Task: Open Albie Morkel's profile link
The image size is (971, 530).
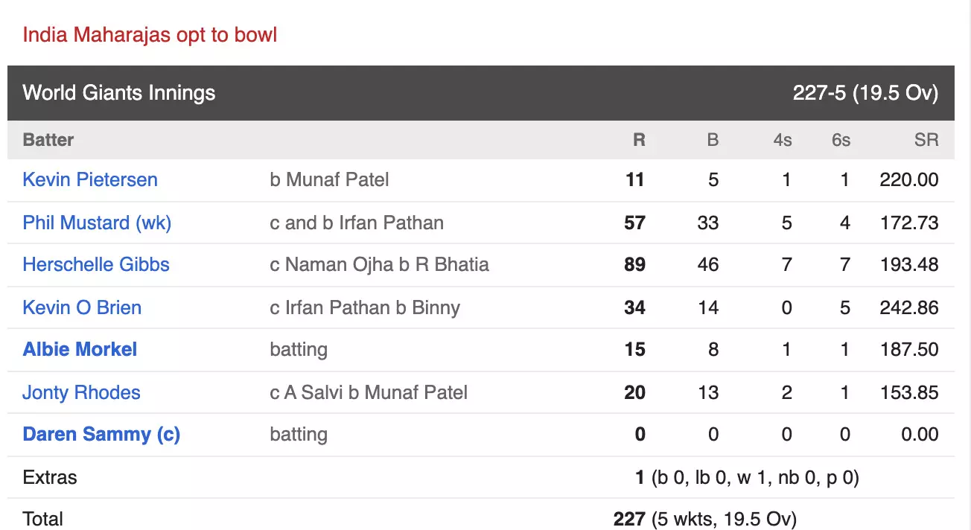Action: click(80, 350)
